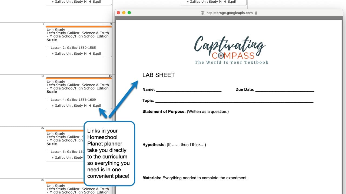Minimize the PDF window with the yellow button
This screenshot has width=346, height=194.
pos(124,13)
